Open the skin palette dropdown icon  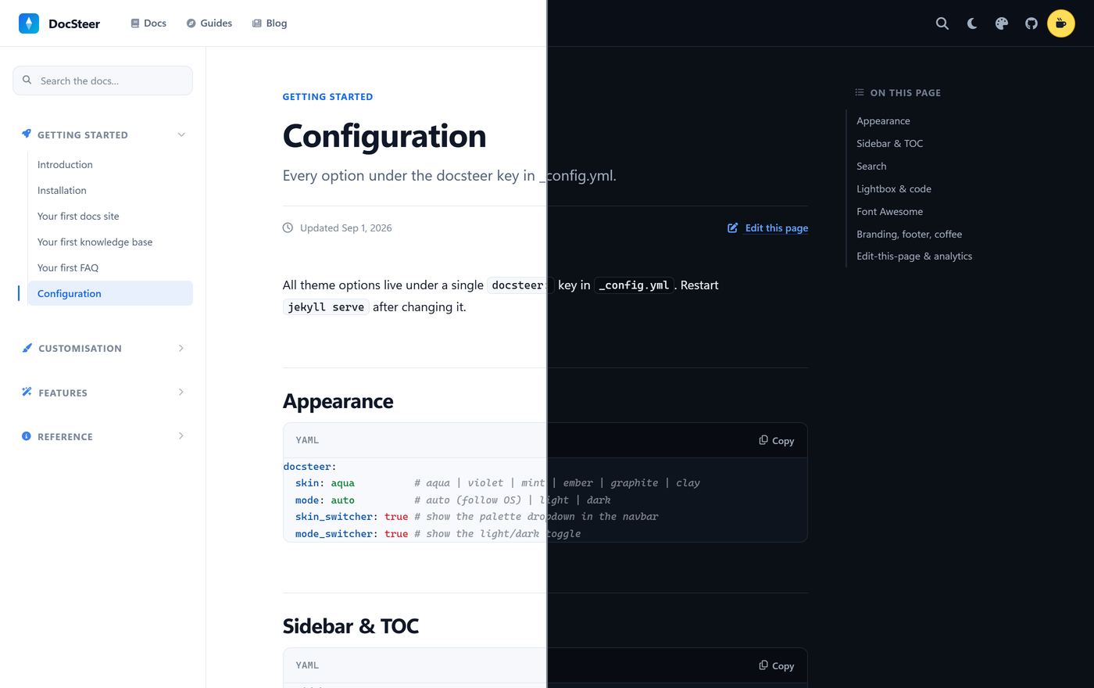(x=1002, y=23)
